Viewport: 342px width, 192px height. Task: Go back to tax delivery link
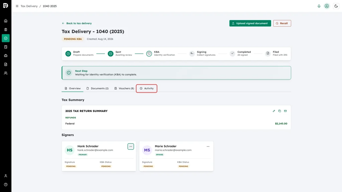coord(77,23)
